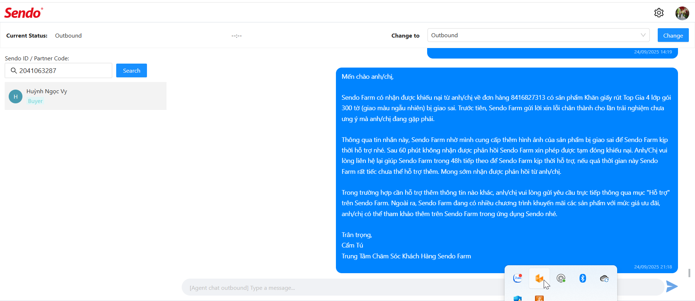Click the magnifier icon in the search field
The height and width of the screenshot is (301, 695).
click(14, 70)
